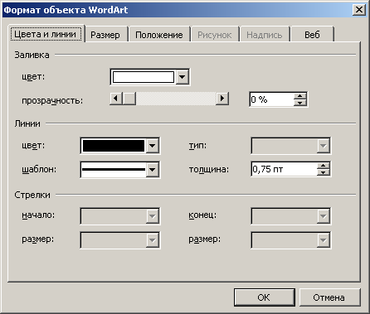
Task: Open the line color dropdown arrow
Action: 153,146
